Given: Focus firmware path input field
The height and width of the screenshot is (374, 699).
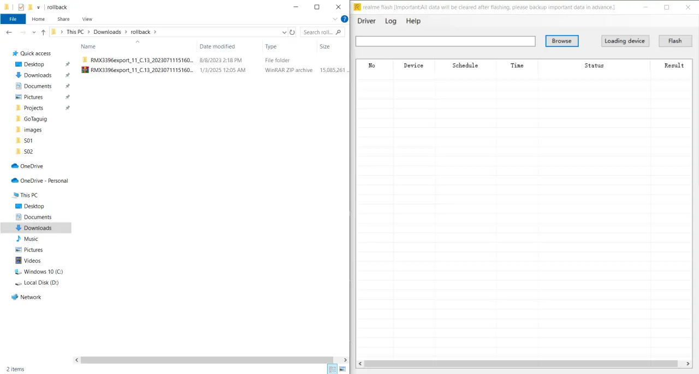Looking at the screenshot, I should click(x=446, y=41).
